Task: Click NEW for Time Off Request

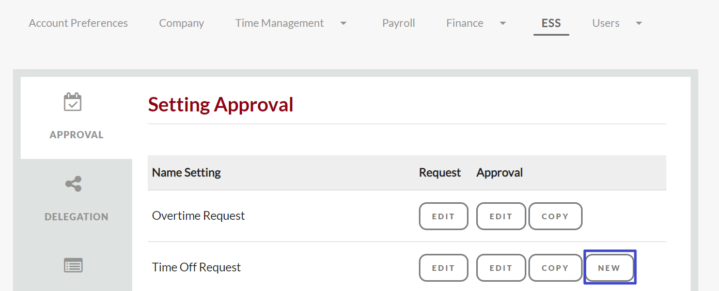Action: click(x=609, y=268)
